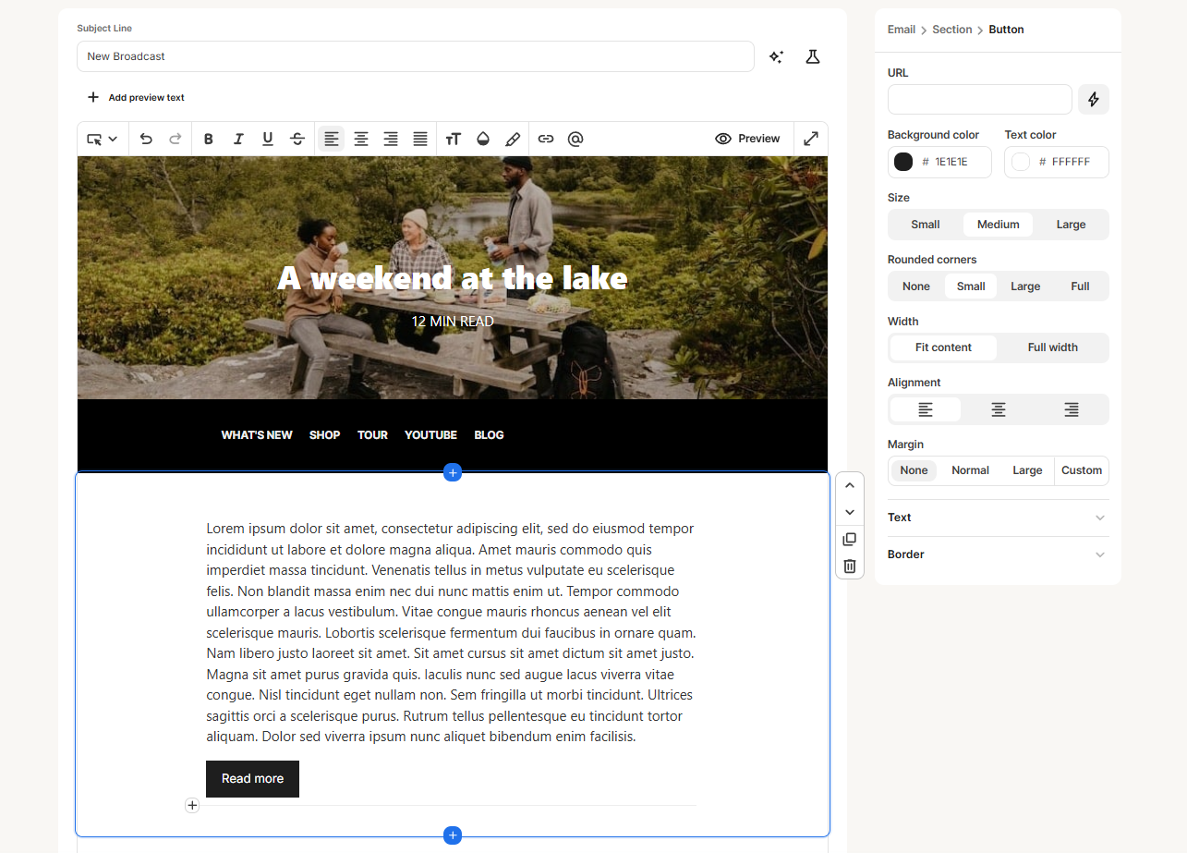The image size is (1187, 853).
Task: Select the Email breadcrumb item
Action: (x=901, y=29)
